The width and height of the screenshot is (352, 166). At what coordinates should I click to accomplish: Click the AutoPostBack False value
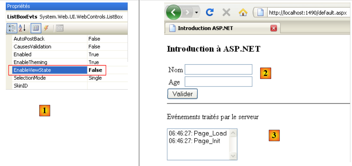pyautogui.click(x=94, y=39)
